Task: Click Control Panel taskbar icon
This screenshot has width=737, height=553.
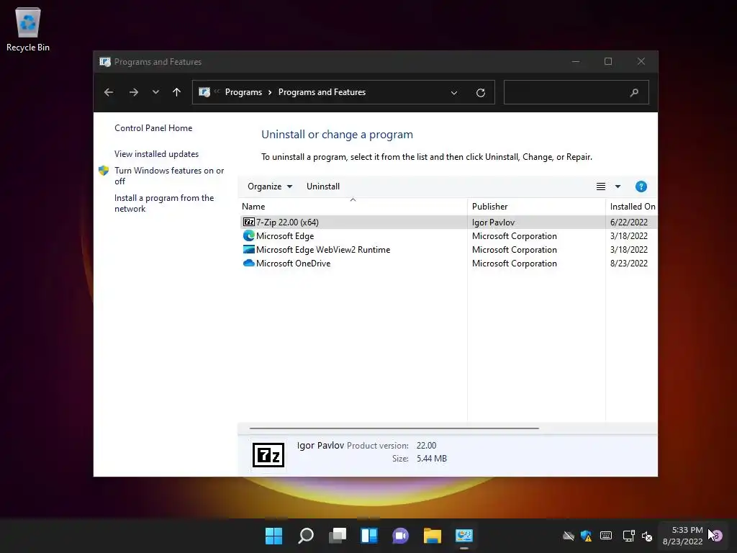Action: pyautogui.click(x=464, y=536)
